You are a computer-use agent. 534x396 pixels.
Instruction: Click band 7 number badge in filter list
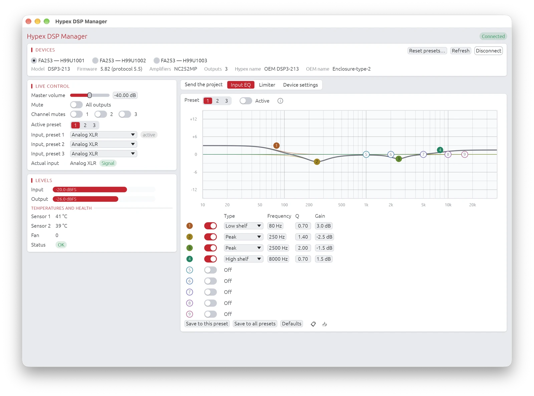190,292
